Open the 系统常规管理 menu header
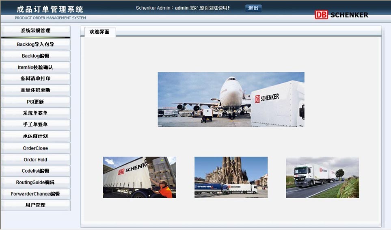Viewport: 391px width, 230px height. click(35, 31)
